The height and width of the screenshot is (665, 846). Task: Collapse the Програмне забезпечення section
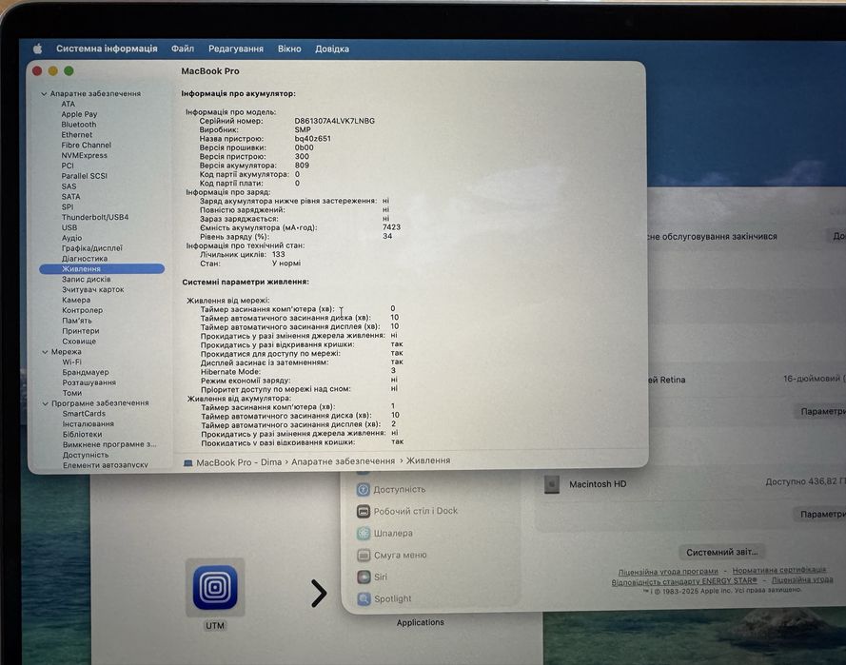pos(46,402)
